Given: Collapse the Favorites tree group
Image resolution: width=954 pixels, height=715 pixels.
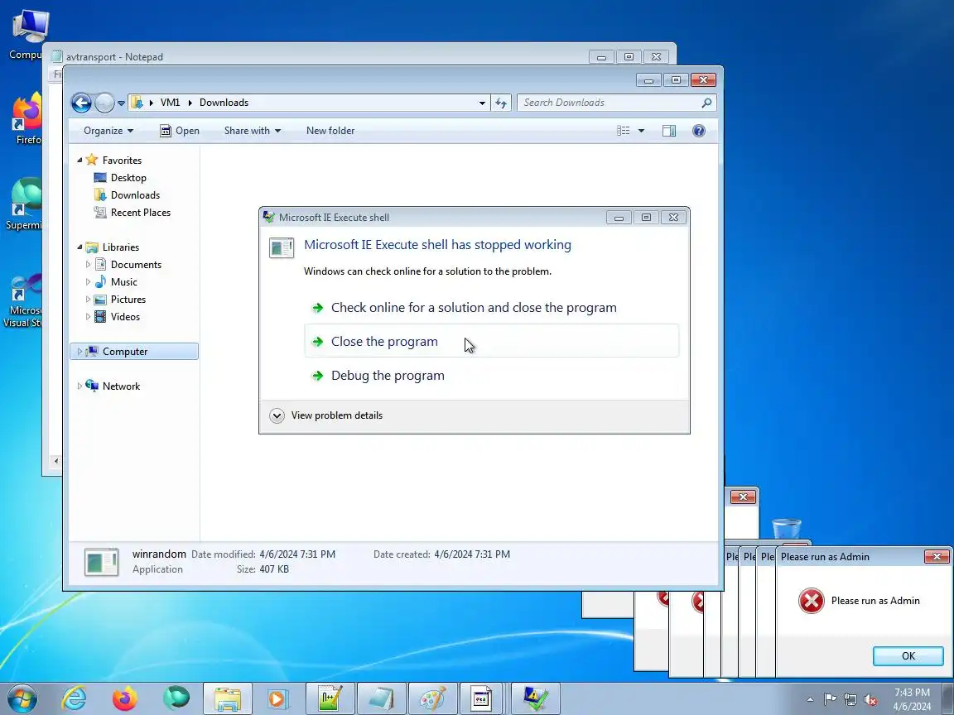Looking at the screenshot, I should coord(79,160).
